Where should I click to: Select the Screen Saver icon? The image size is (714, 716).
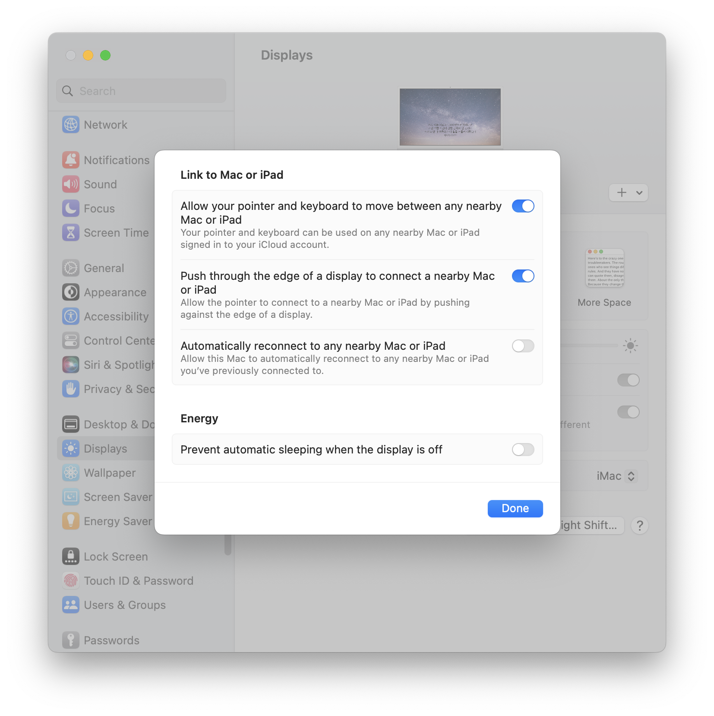[x=71, y=497]
